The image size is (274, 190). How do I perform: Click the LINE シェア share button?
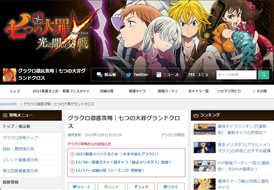(111, 187)
